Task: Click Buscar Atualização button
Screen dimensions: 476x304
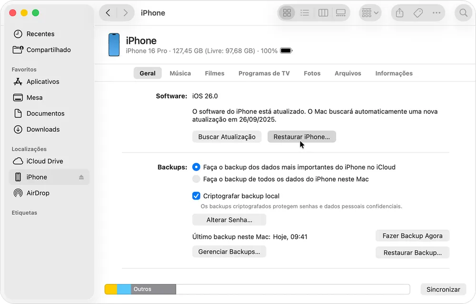Action: [227, 137]
